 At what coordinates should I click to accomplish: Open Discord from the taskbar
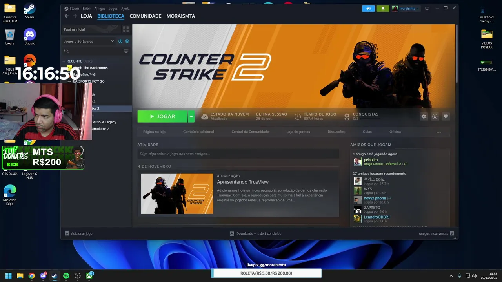point(43,276)
